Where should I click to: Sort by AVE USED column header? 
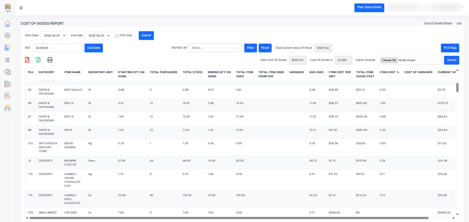click(316, 72)
